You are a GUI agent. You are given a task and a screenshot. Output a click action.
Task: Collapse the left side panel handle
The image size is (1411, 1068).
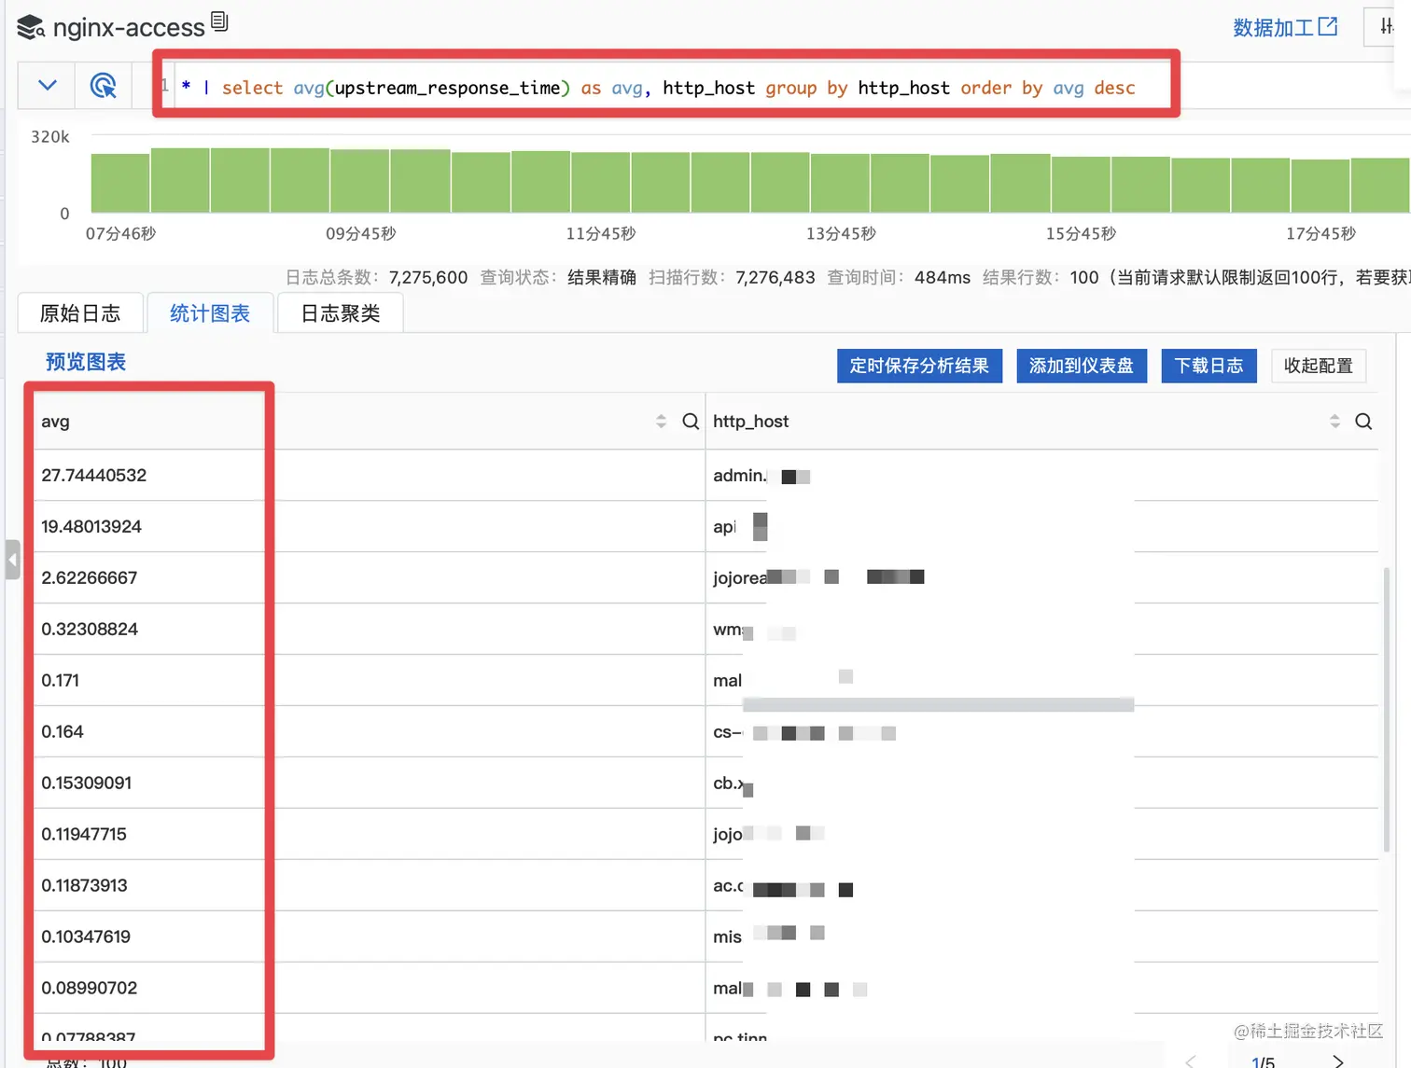pyautogui.click(x=12, y=560)
